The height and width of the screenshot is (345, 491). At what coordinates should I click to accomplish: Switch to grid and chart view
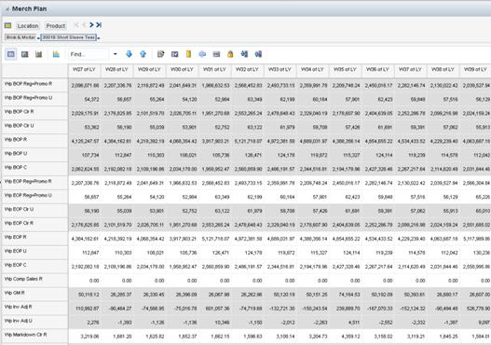click(x=25, y=54)
